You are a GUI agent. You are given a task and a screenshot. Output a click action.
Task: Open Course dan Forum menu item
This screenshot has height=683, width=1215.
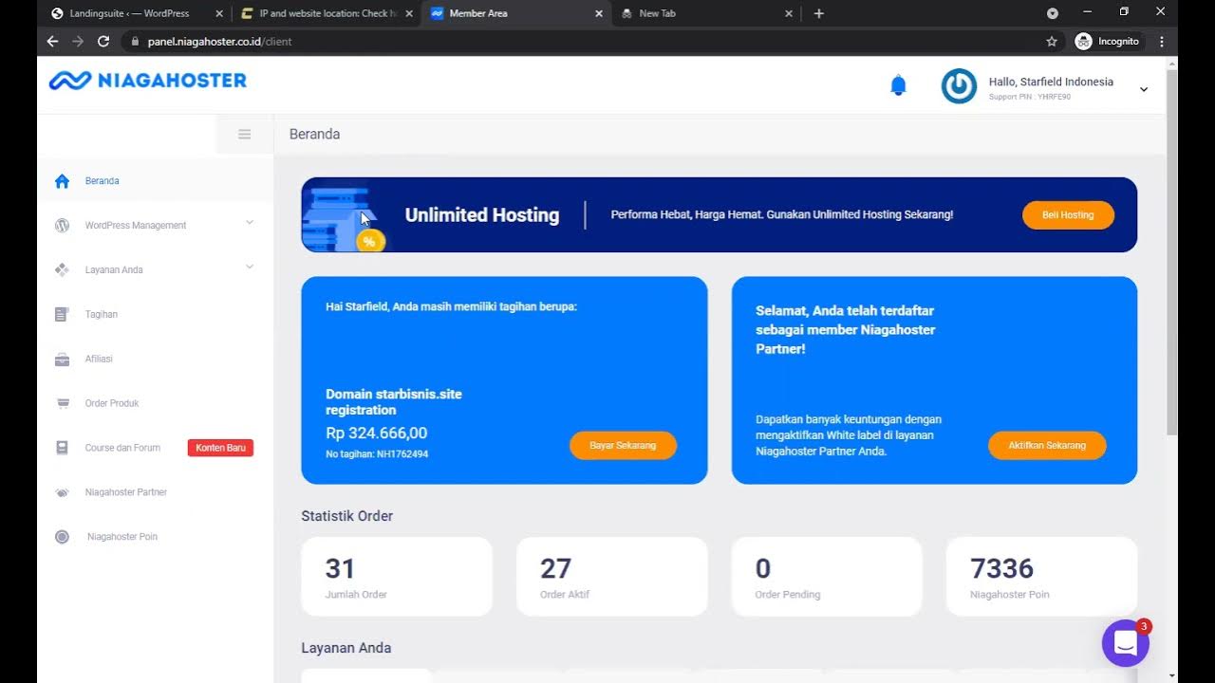pyautogui.click(x=122, y=448)
